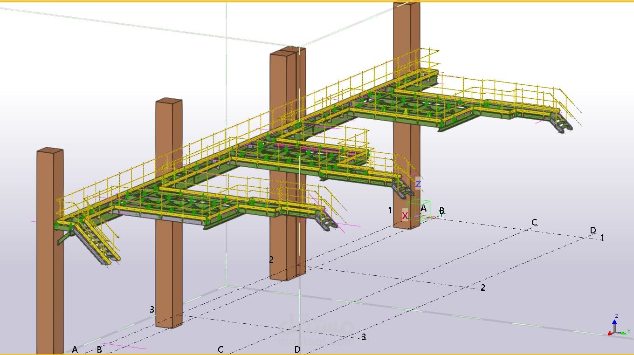Click grid label A below the green box
The height and width of the screenshot is (355, 634).
pyautogui.click(x=423, y=208)
